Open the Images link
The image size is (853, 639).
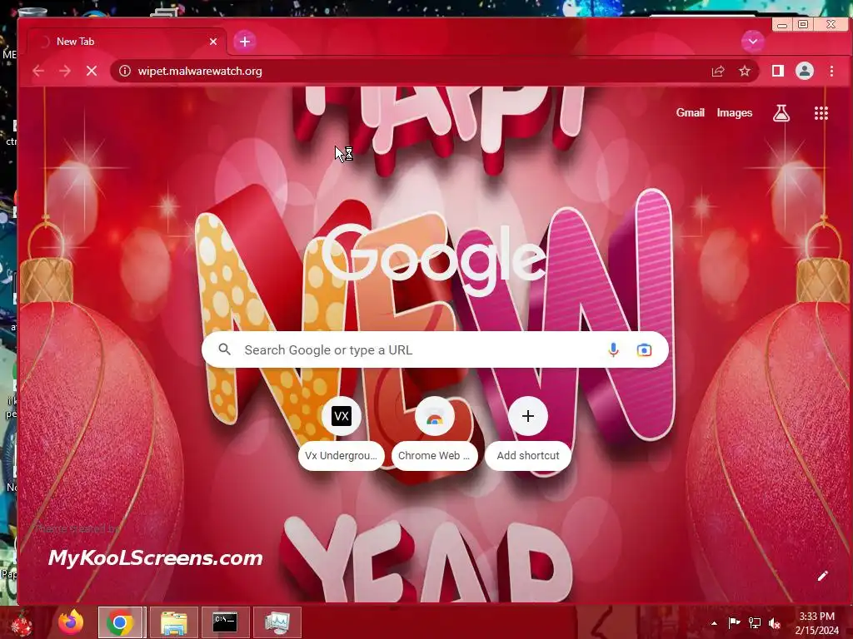click(x=735, y=112)
